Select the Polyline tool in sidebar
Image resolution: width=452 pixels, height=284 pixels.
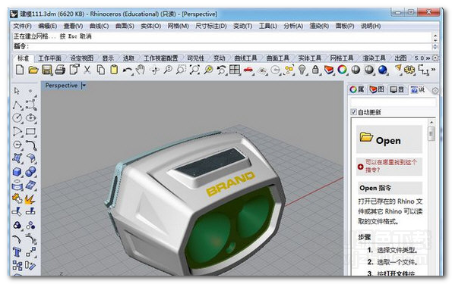tap(17, 105)
